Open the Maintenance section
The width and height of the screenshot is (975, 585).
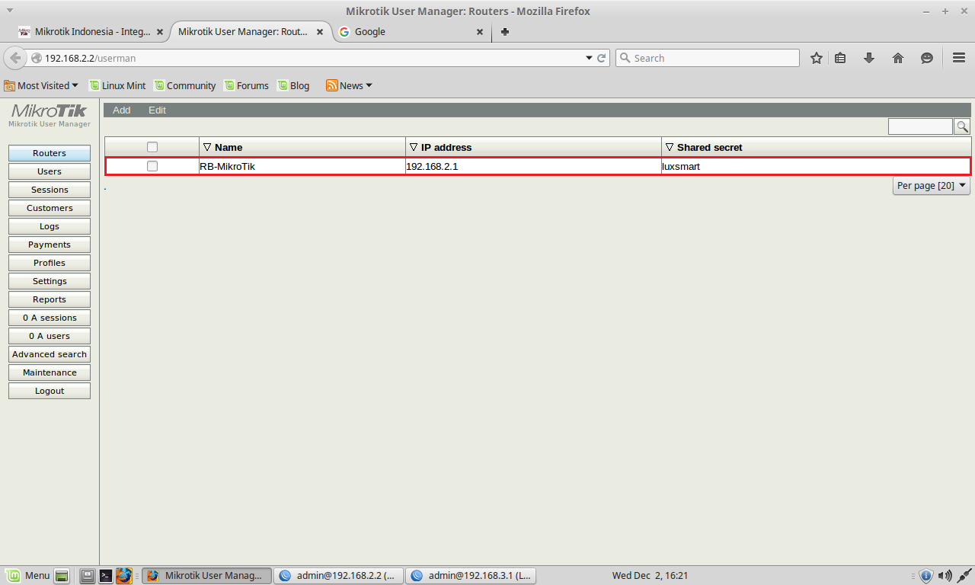(x=50, y=372)
